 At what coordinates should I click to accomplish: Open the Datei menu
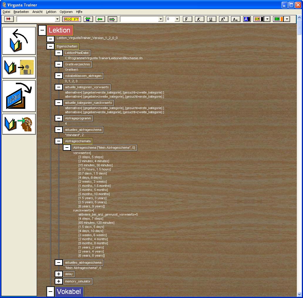(6, 12)
